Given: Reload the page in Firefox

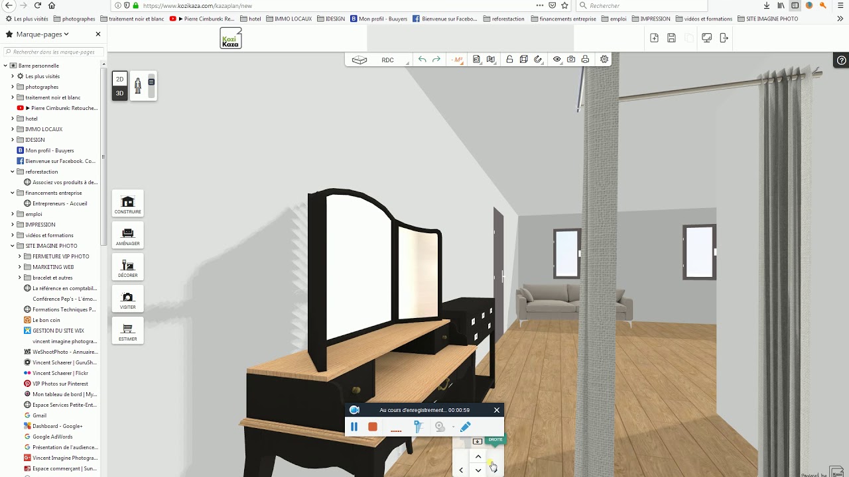Looking at the screenshot, I should (38, 5).
